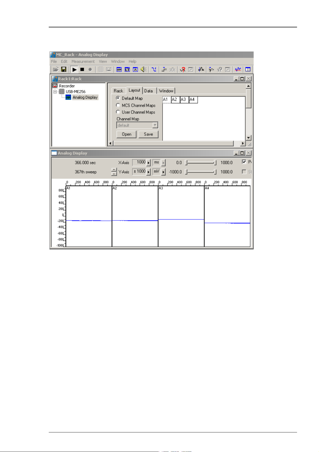Open the Y-Axis range arrow menu
This screenshot has width=319, height=452.
click(x=149, y=172)
